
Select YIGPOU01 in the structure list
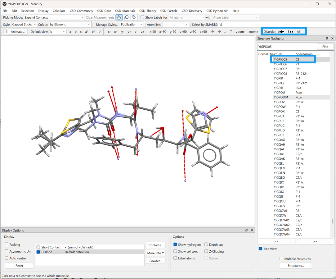coord(281,97)
